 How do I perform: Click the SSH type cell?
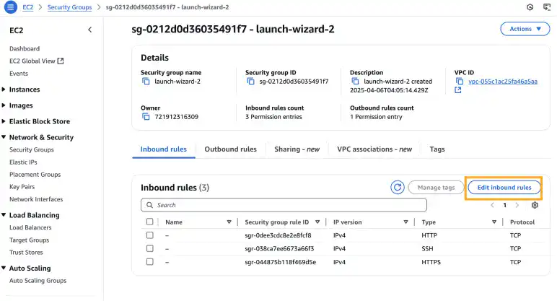coord(427,248)
